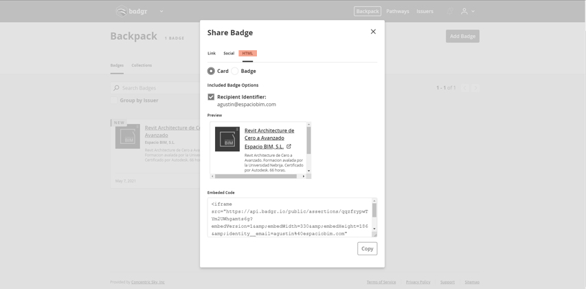Open the Issuers nav item
586x289 pixels.
coord(425,11)
